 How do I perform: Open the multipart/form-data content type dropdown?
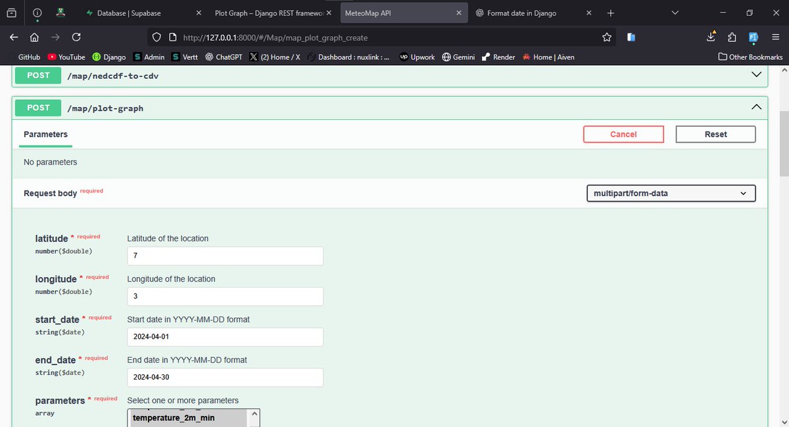(671, 193)
